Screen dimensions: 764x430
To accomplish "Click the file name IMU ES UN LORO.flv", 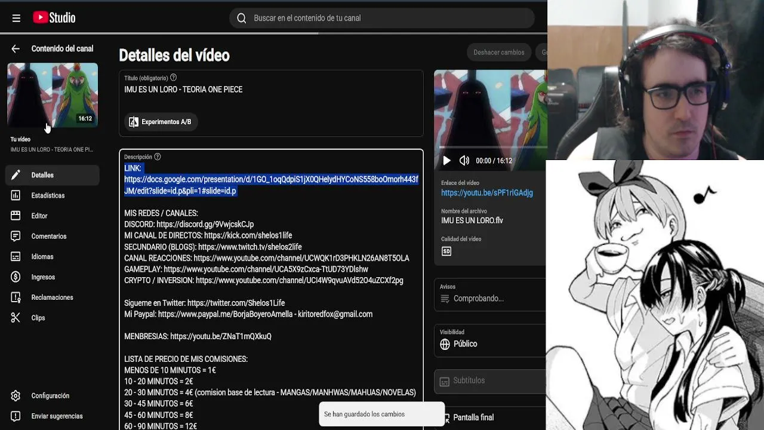I will coord(472,220).
